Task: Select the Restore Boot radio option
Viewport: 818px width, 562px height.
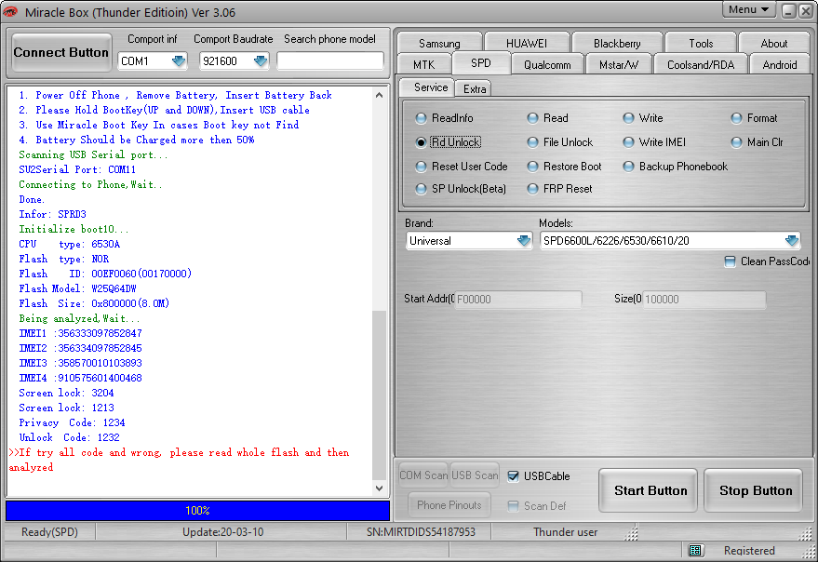Action: [564, 167]
